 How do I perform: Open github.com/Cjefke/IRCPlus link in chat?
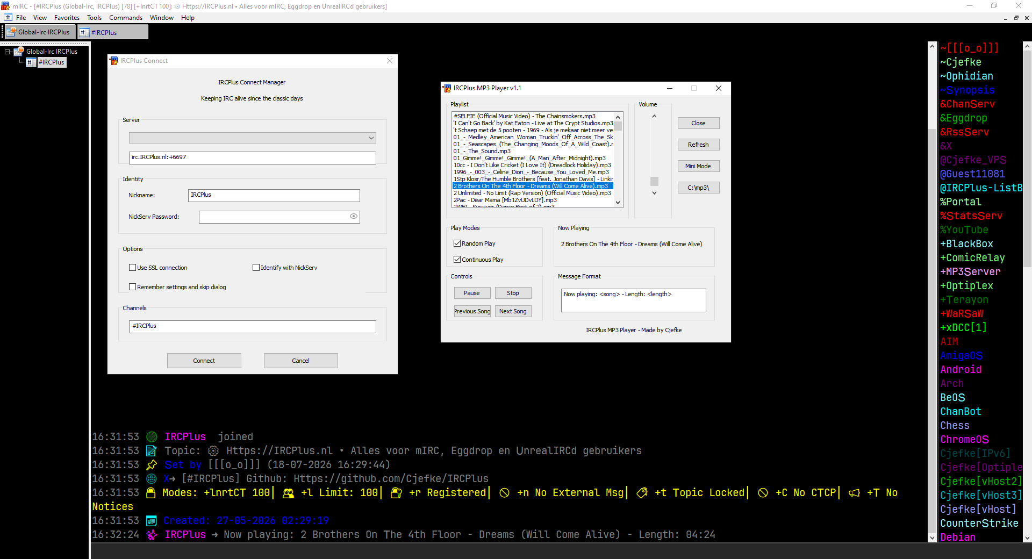click(391, 479)
